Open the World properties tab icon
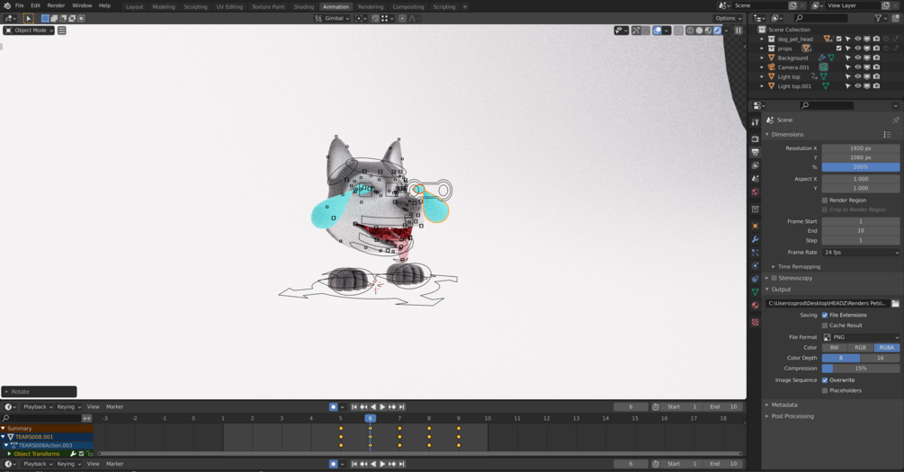This screenshot has height=472, width=904. pos(756,191)
